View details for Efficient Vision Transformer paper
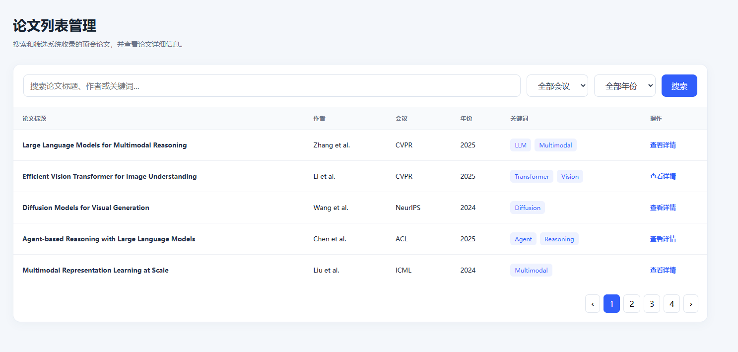 coord(663,176)
